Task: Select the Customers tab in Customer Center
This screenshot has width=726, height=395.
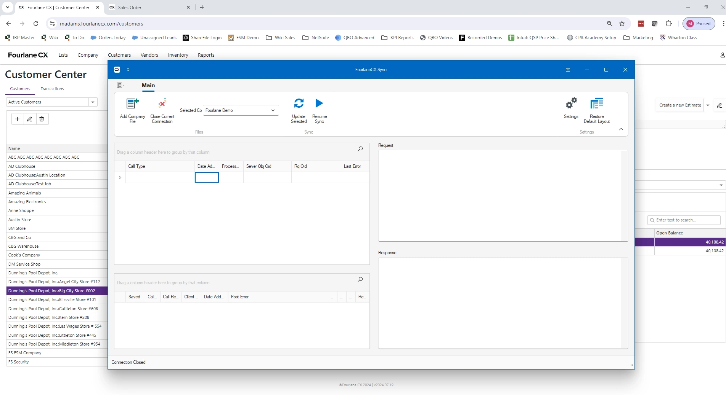Action: click(x=20, y=89)
